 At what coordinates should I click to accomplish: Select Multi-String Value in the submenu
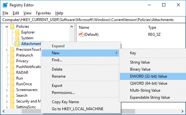[153, 90]
